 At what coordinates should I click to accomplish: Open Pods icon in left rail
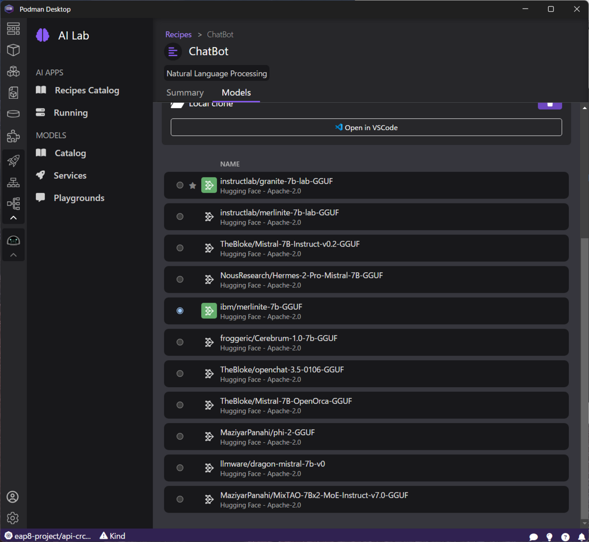[x=13, y=71]
